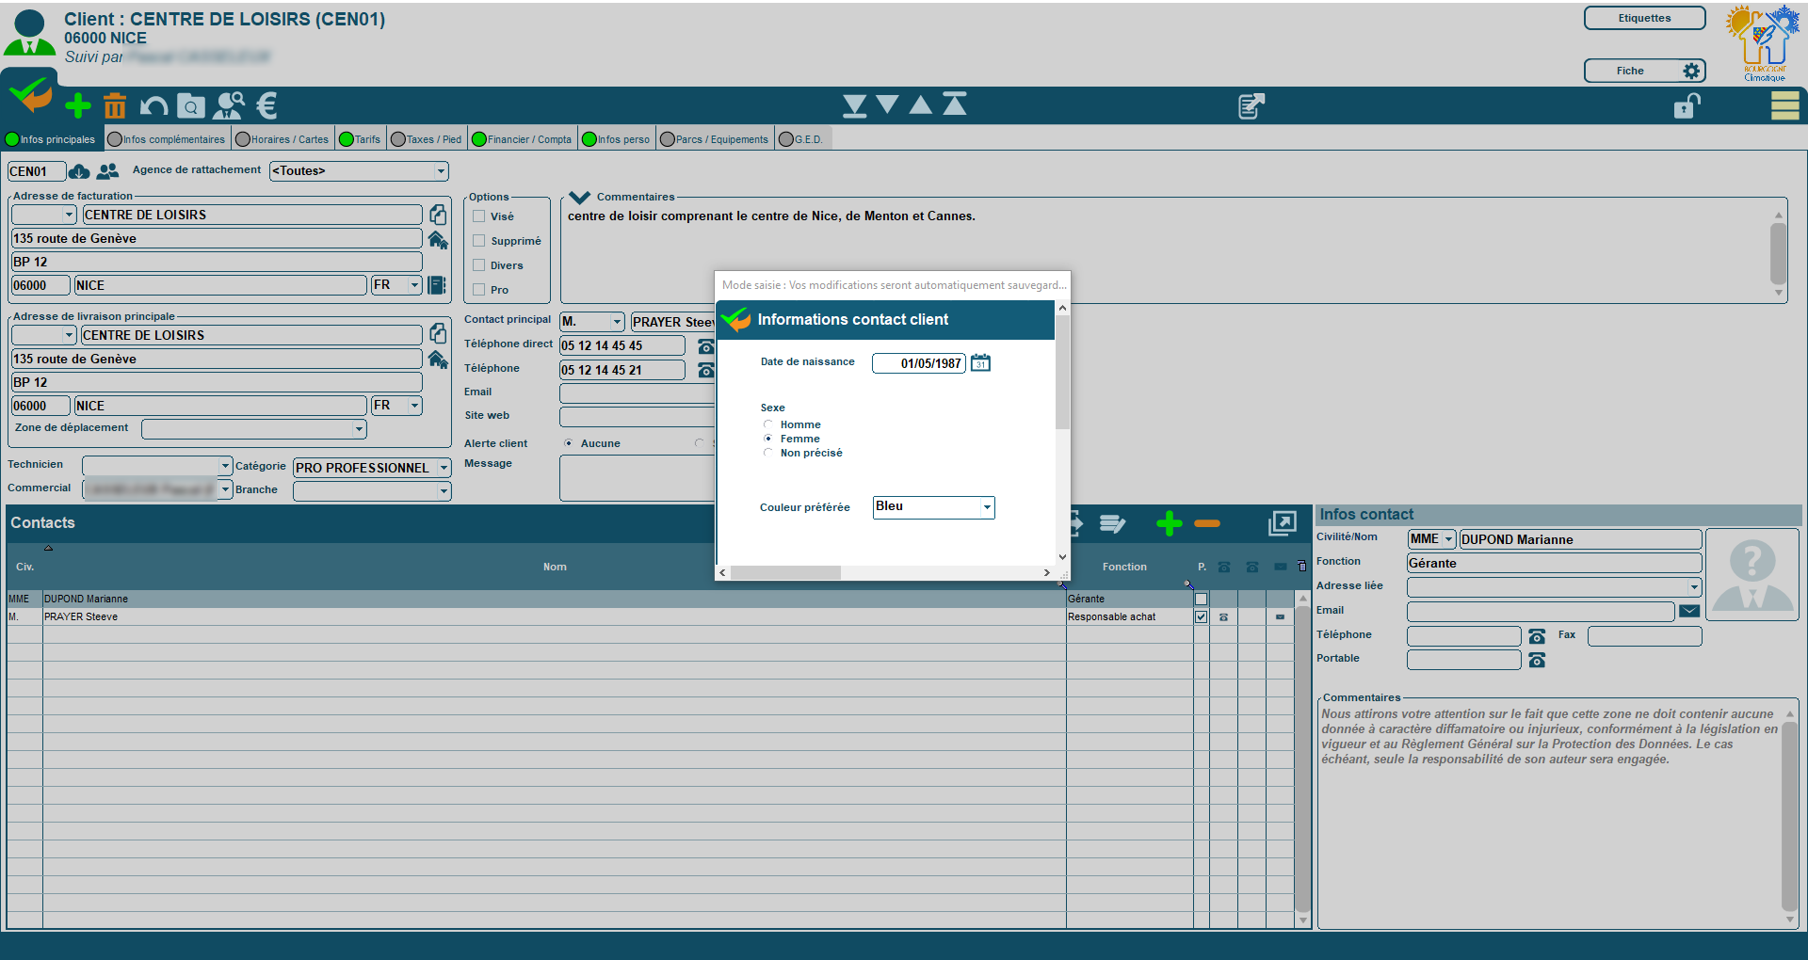
Task: Click the group people icon beside CEN01
Action: (x=108, y=171)
